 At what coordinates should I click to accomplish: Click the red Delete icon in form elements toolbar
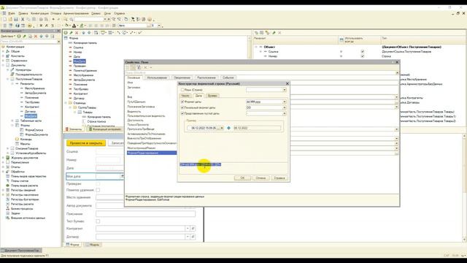coord(77,32)
